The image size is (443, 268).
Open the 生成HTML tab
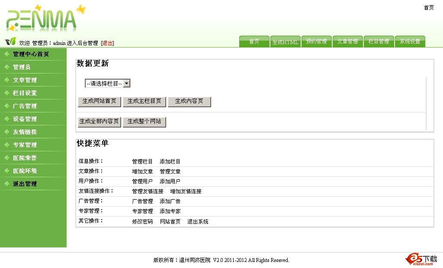click(x=285, y=41)
